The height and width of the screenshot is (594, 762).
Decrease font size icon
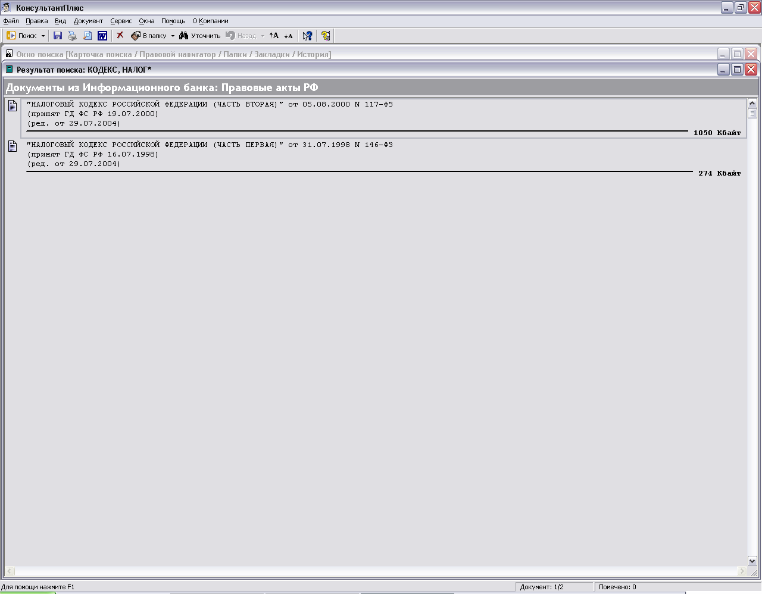[x=288, y=36]
